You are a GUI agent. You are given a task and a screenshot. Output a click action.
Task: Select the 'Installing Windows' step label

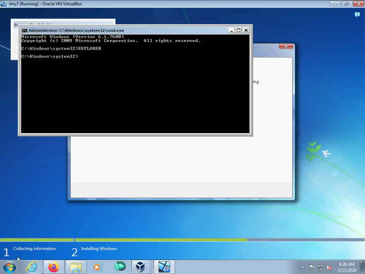(99, 249)
